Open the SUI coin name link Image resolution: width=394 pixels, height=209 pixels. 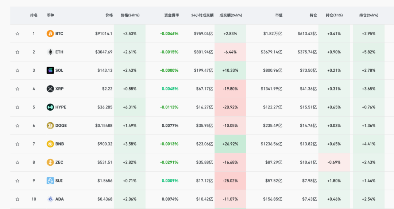point(59,181)
